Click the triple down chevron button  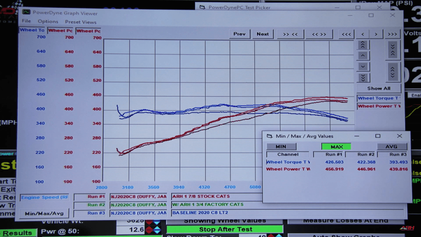click(363, 78)
